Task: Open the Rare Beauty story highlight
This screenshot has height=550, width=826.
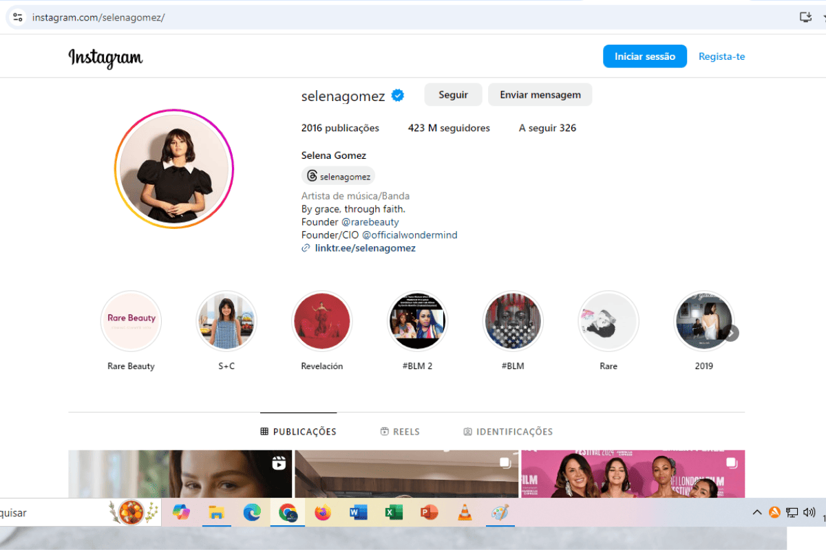Action: 131,321
